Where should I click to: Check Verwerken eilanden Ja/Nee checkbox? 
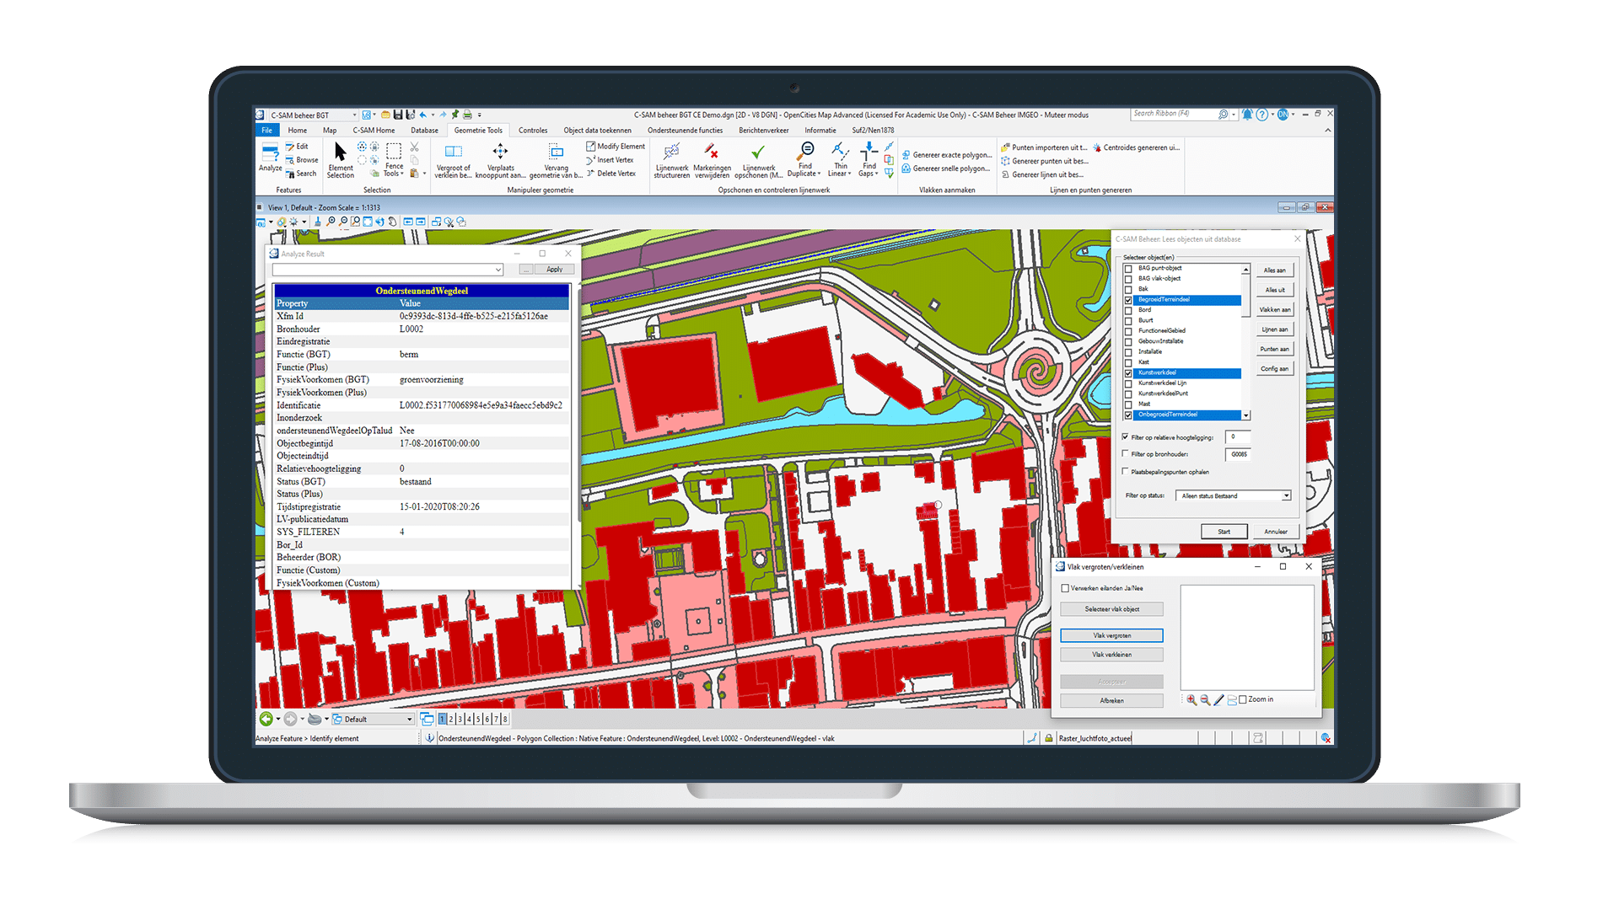coord(1065,588)
